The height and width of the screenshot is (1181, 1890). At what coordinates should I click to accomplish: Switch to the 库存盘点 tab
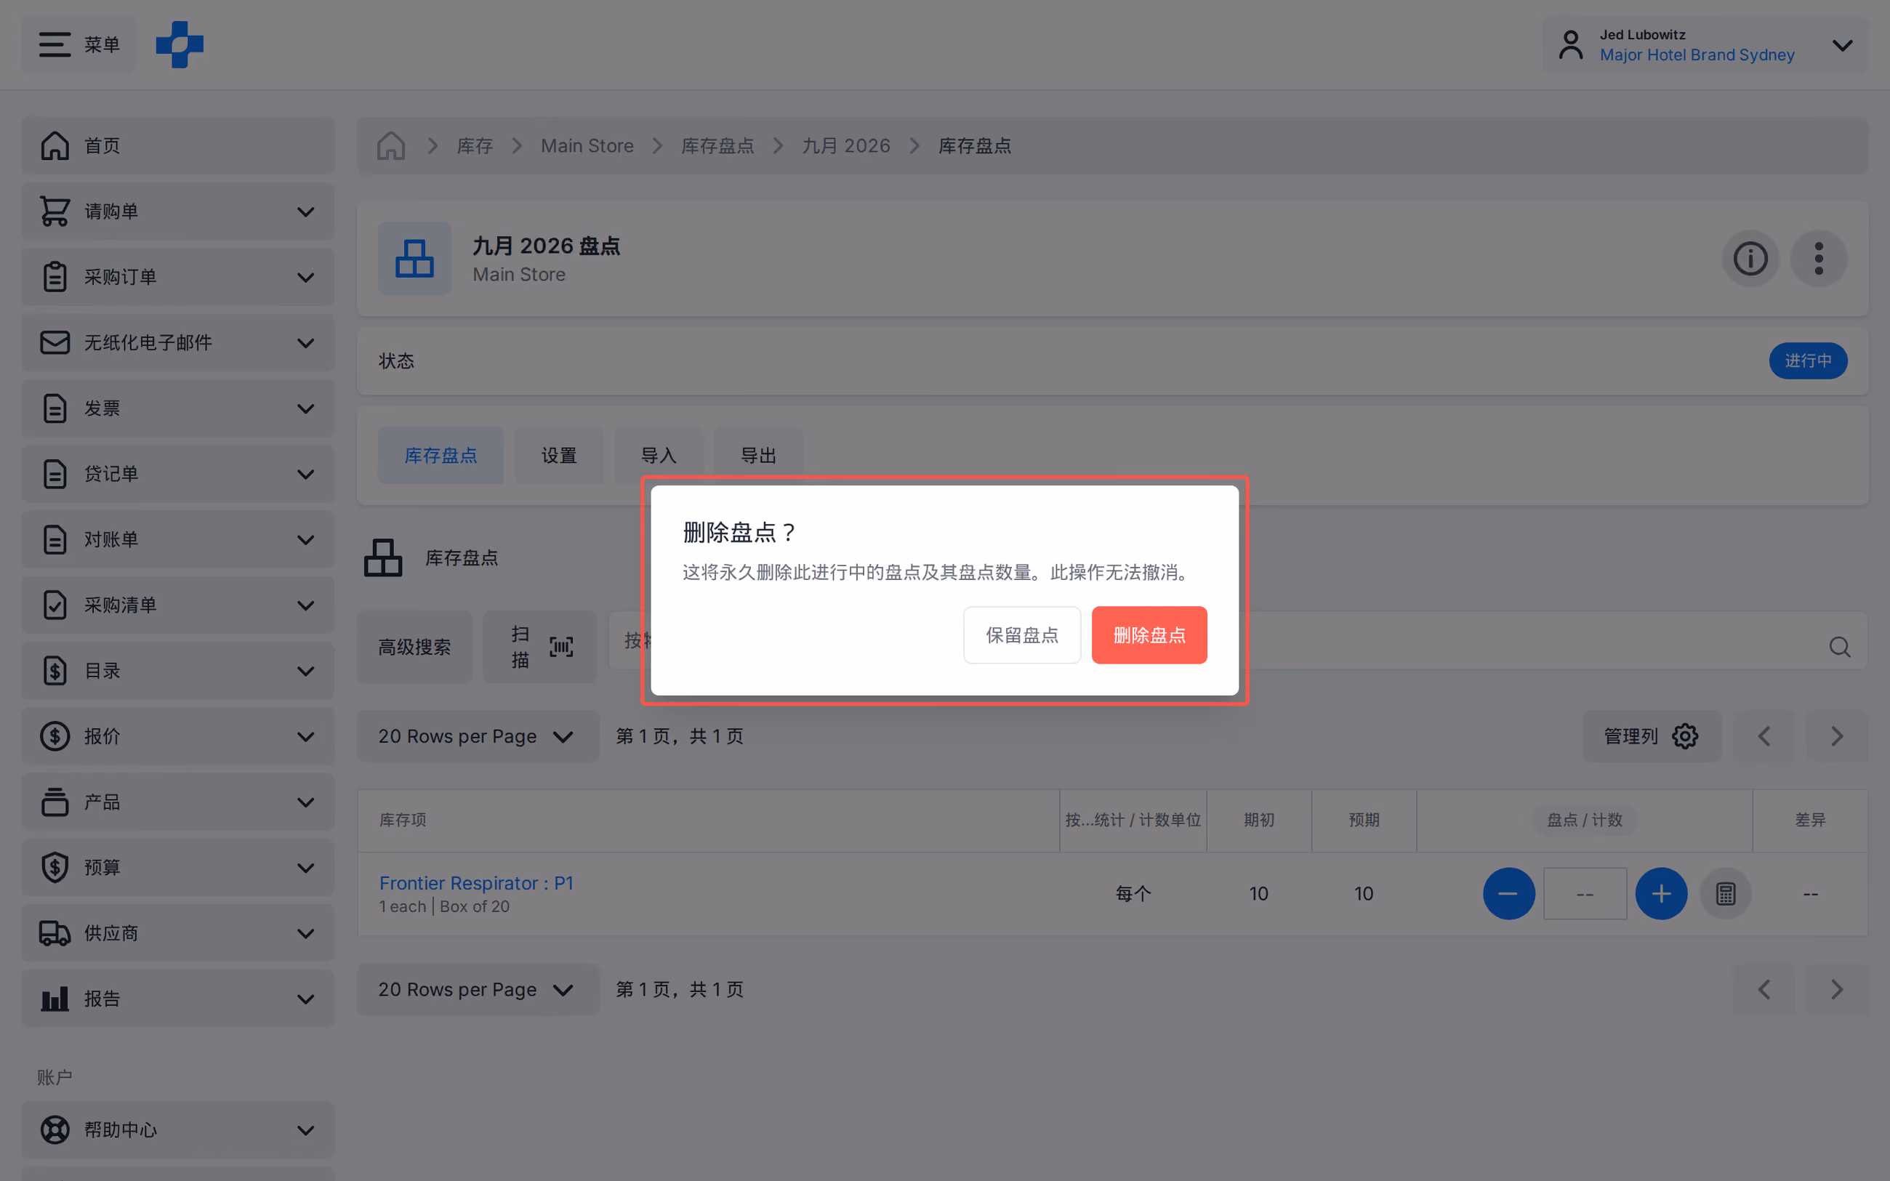point(441,456)
